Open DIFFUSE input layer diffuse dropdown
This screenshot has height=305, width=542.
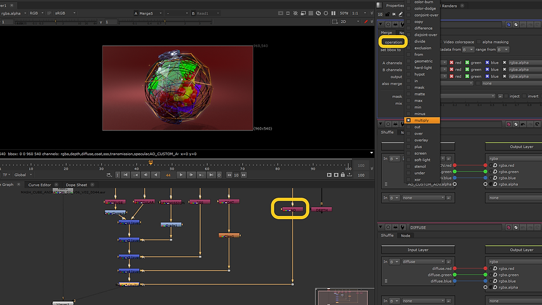tap(423, 262)
